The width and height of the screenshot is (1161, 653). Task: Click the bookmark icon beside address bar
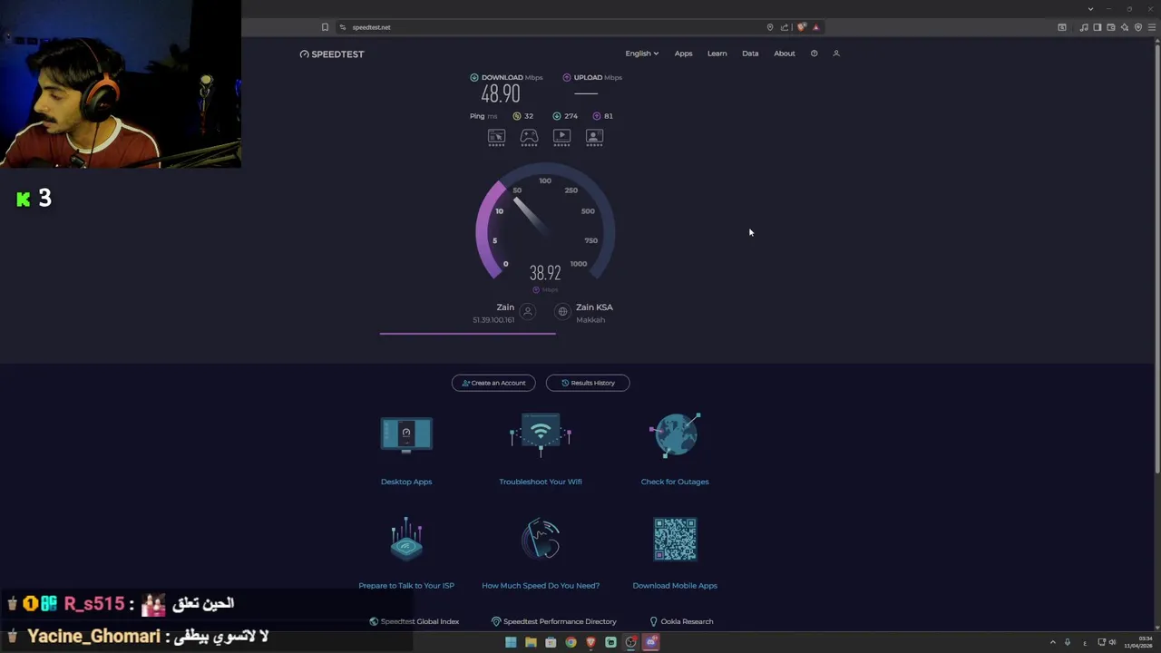coord(325,27)
